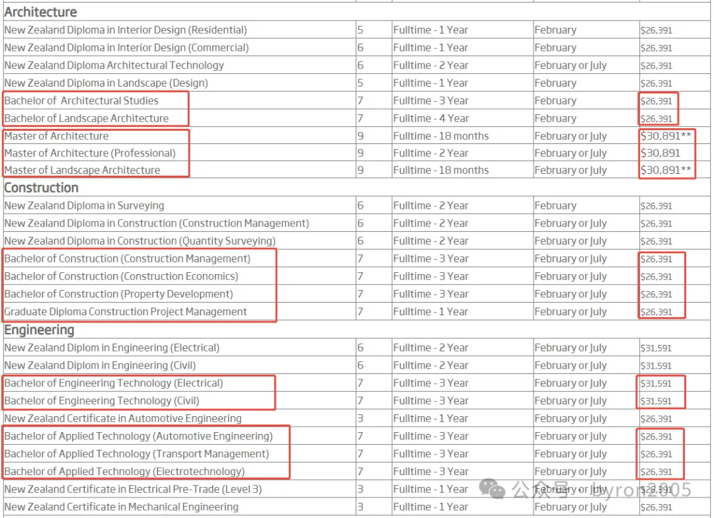Open Bachelor of Applied Technology (Transport Management)
714x518 pixels.
(x=136, y=454)
